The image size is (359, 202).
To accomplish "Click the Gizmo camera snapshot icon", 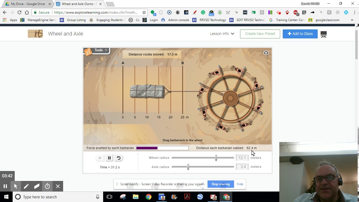I will pos(266,53).
